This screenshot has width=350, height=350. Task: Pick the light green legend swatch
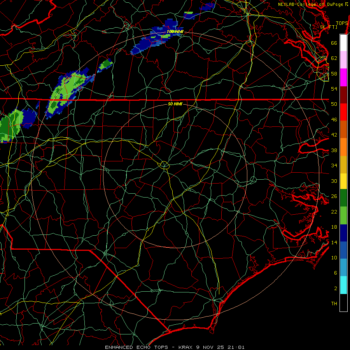[x=343, y=215]
